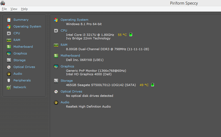Click '465GB Seagate ST500LT012-1DG142 (SATA)' text
This screenshot has height=137, width=221.
(x=101, y=85)
